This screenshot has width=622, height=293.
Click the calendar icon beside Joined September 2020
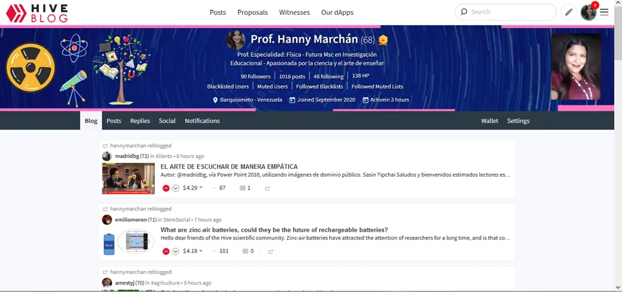(x=292, y=100)
